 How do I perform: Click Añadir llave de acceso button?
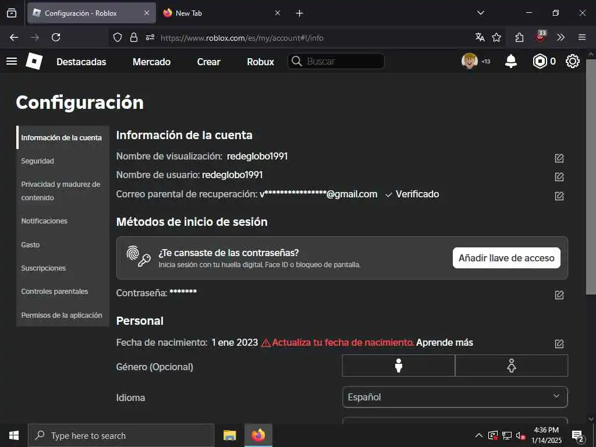click(506, 258)
